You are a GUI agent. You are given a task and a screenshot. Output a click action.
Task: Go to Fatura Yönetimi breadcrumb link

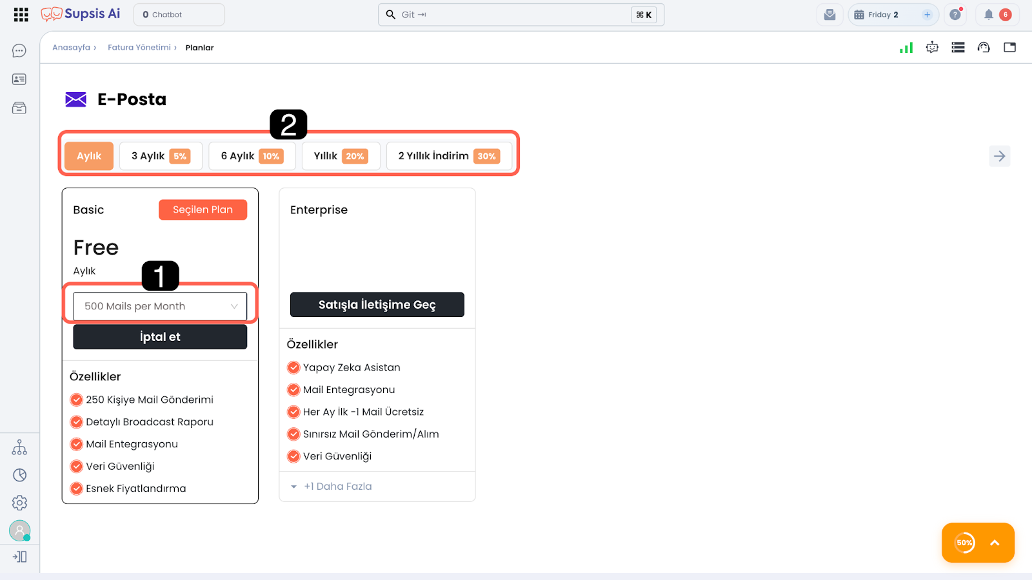coord(139,48)
